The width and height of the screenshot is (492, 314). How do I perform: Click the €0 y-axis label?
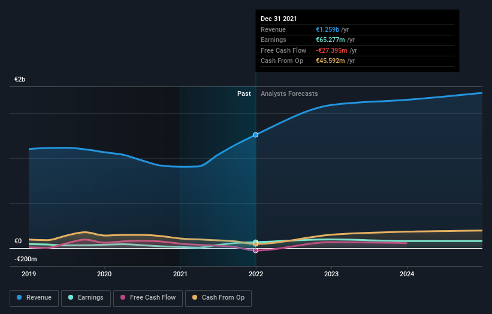point(18,241)
